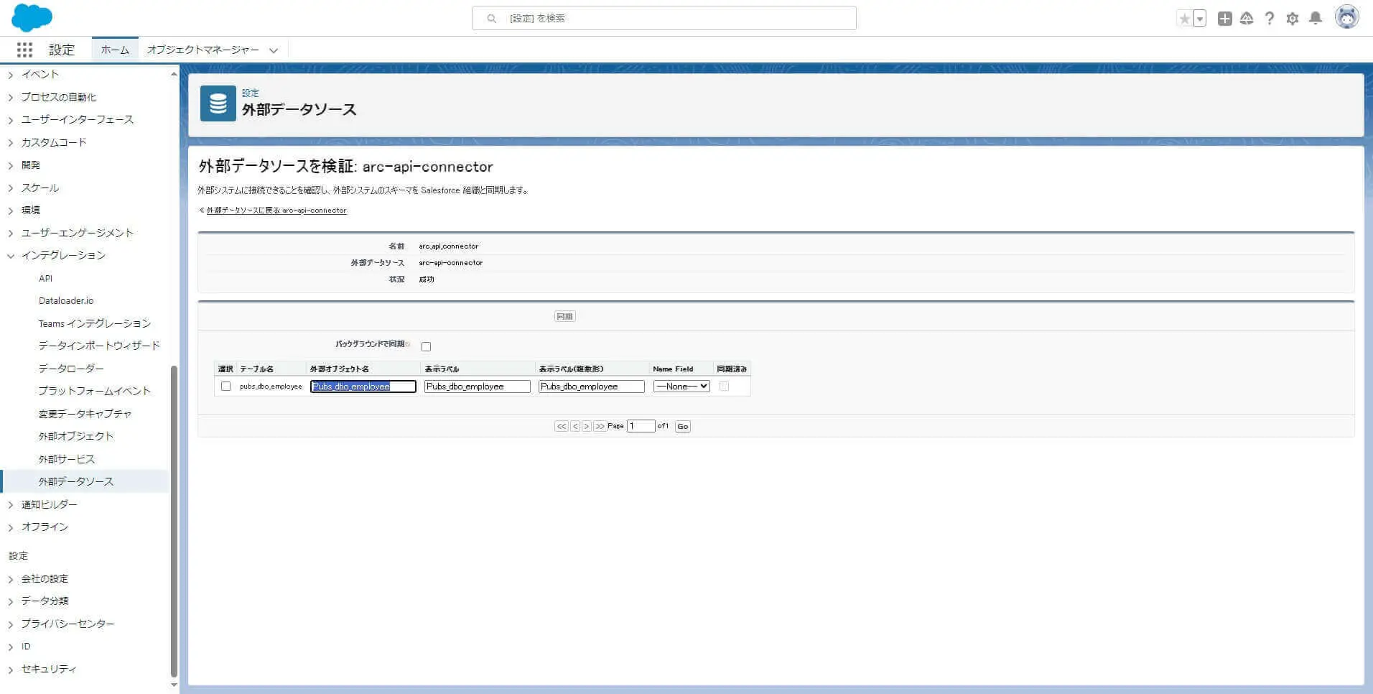Expand the カスタムコード section
Viewport: 1373px width, 694px height.
[x=11, y=143]
